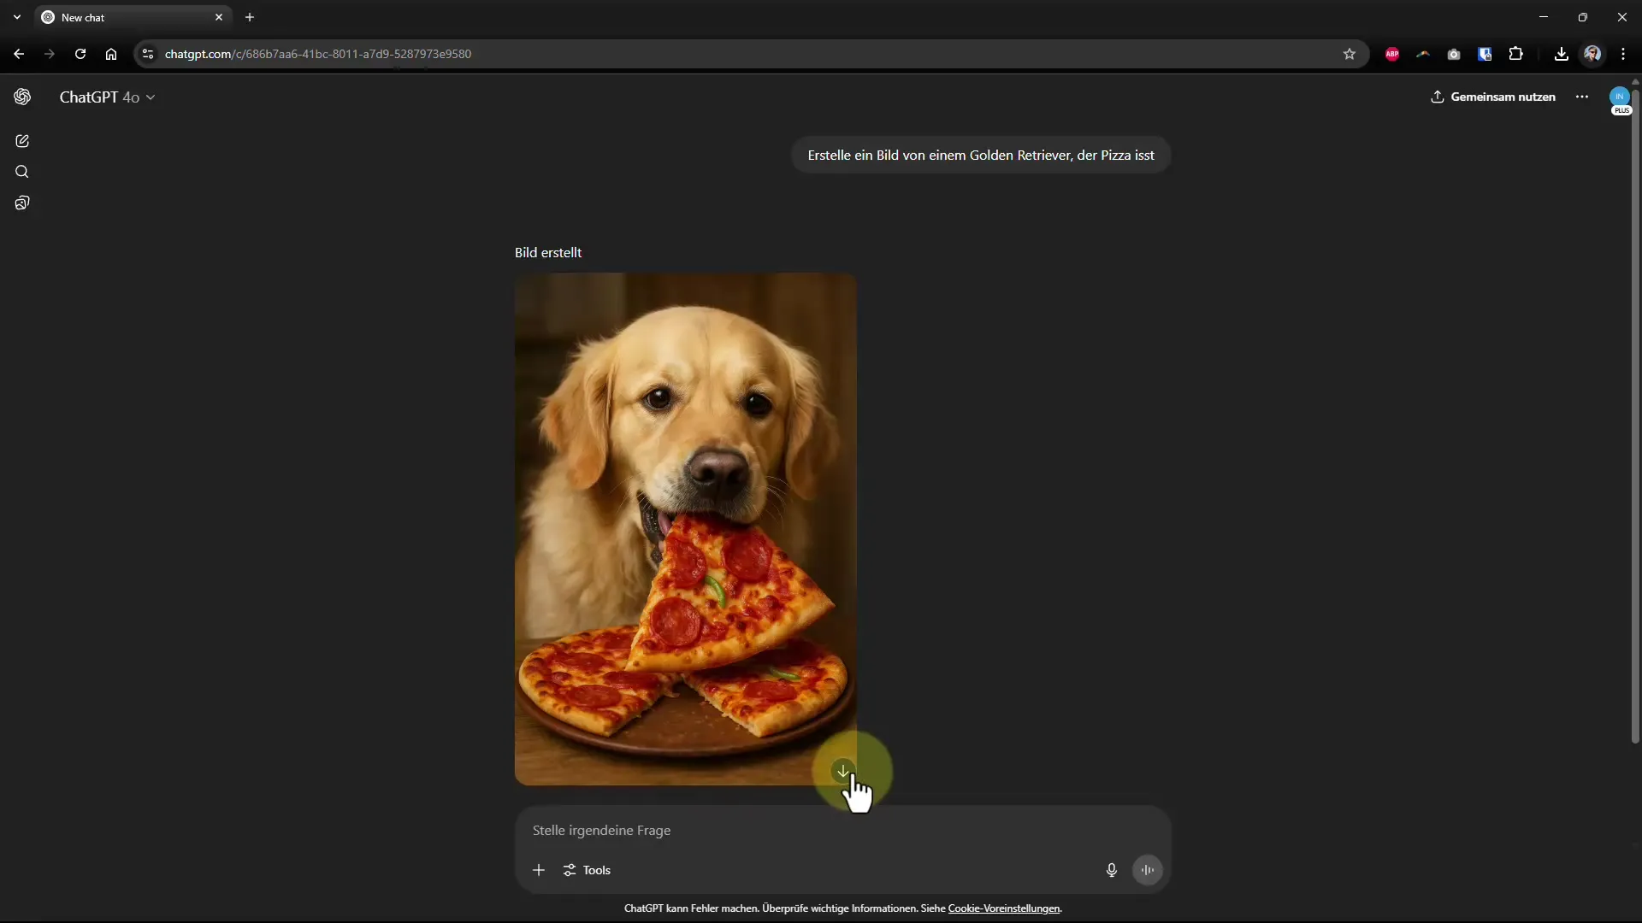The height and width of the screenshot is (923, 1642).
Task: Expand the ChatGPT 4o model dropdown
Action: click(107, 97)
